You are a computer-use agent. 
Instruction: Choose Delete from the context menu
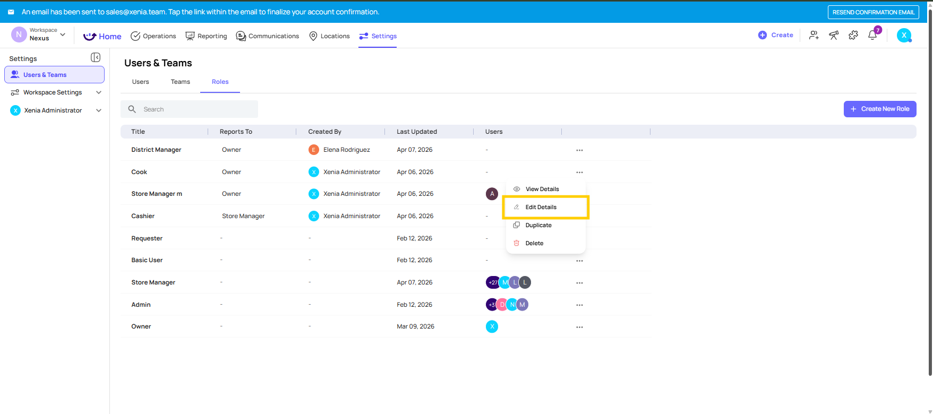coord(534,243)
